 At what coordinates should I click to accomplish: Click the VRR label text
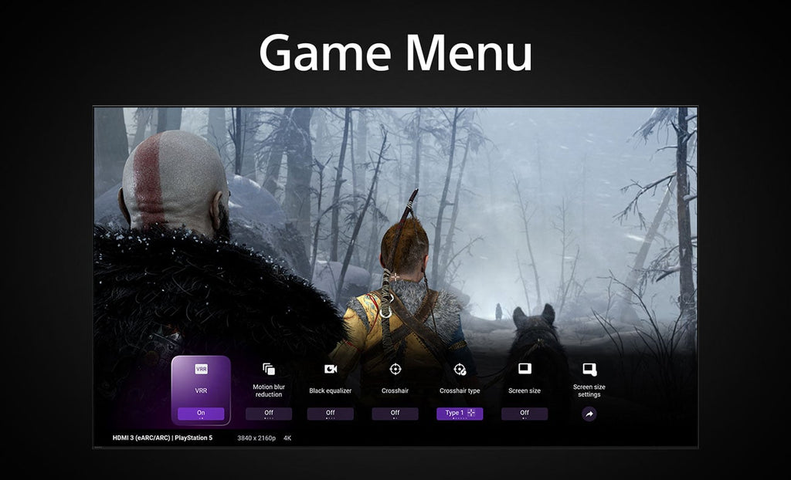point(201,390)
